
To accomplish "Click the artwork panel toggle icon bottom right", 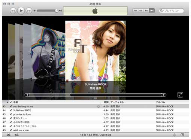I will tap(182, 135).
